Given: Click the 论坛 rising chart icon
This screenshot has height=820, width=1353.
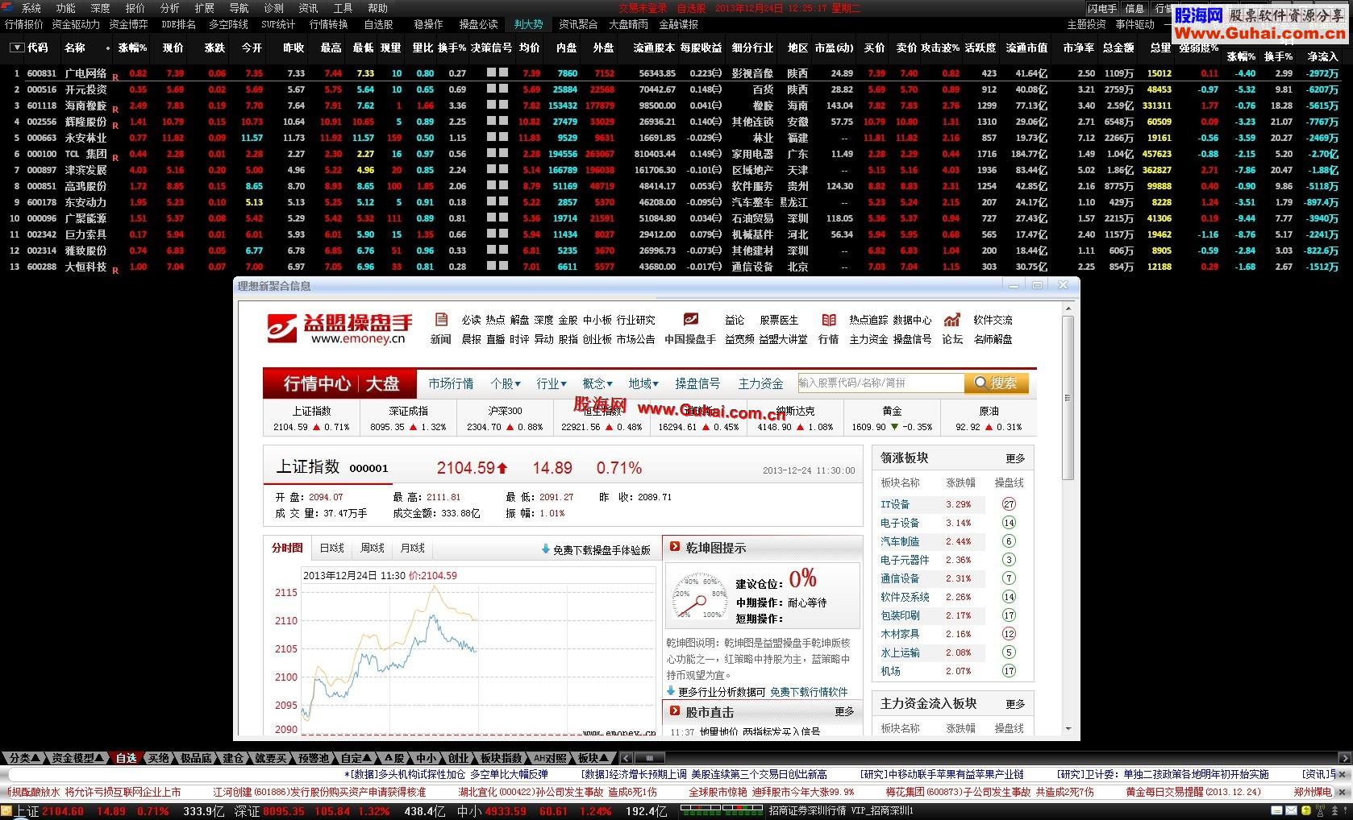Looking at the screenshot, I should coord(952,320).
